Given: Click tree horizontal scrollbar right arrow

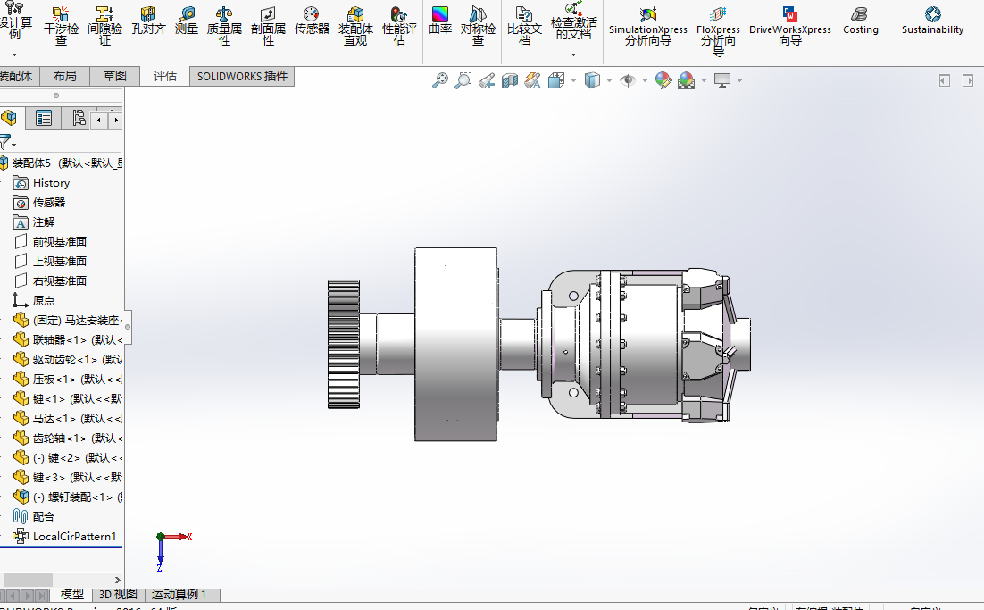Looking at the screenshot, I should coord(117,580).
